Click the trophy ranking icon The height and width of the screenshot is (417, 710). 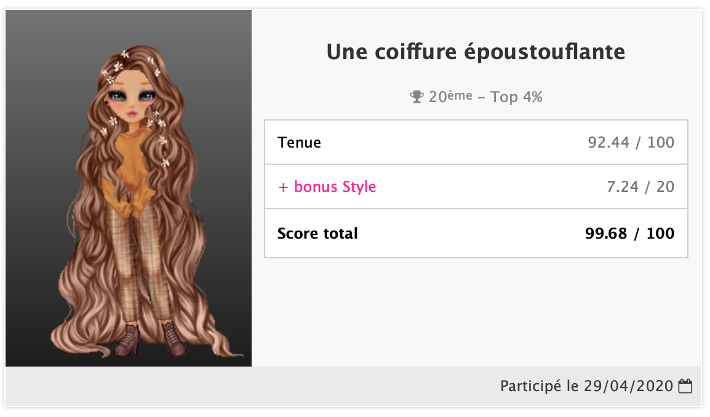pyautogui.click(x=417, y=97)
